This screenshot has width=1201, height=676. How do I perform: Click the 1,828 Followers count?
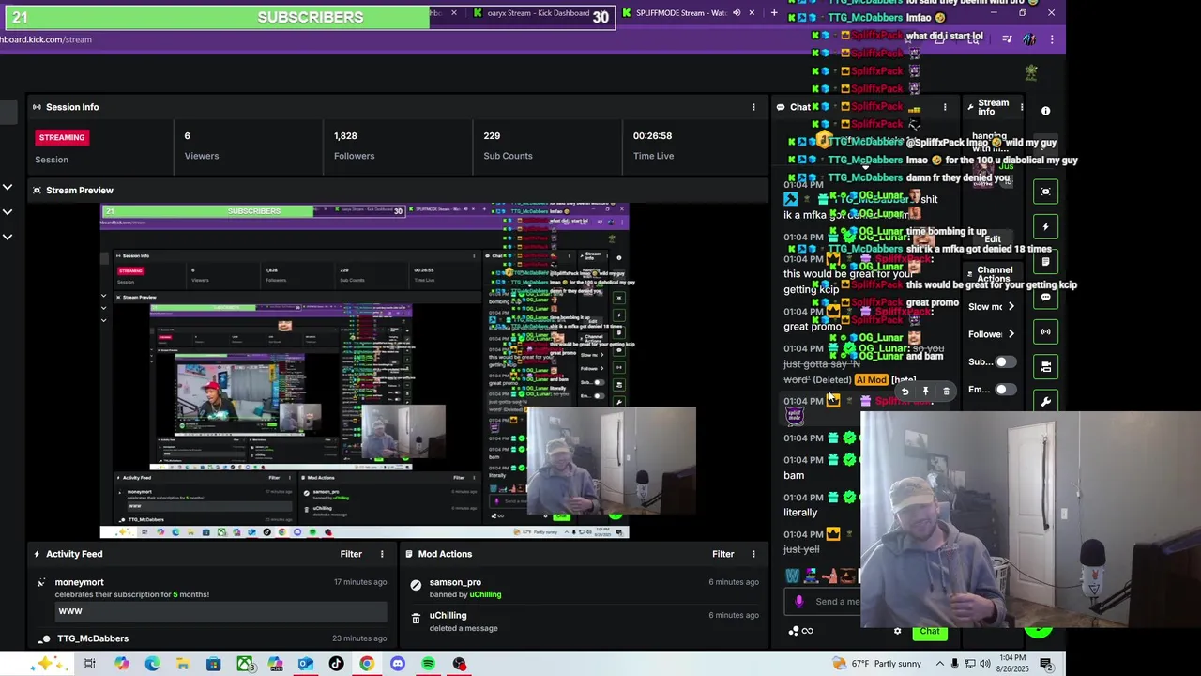coord(345,136)
